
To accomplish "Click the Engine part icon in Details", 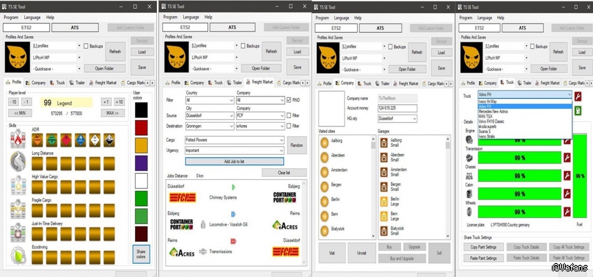I will coord(469,140).
